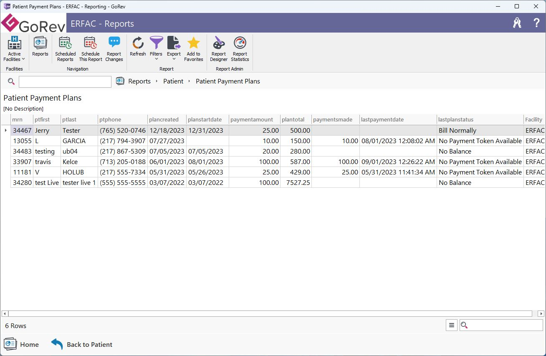The height and width of the screenshot is (356, 546).
Task: Open the Reports navigation icon
Action: [x=40, y=47]
